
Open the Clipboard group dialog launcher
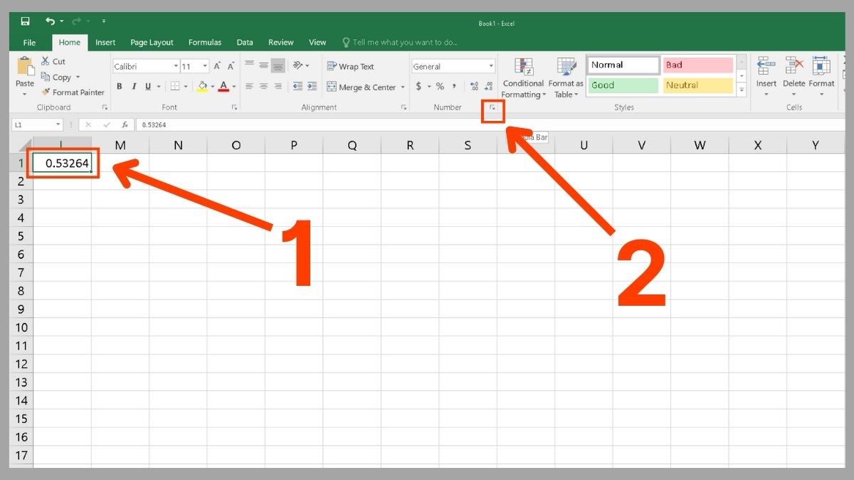[105, 107]
